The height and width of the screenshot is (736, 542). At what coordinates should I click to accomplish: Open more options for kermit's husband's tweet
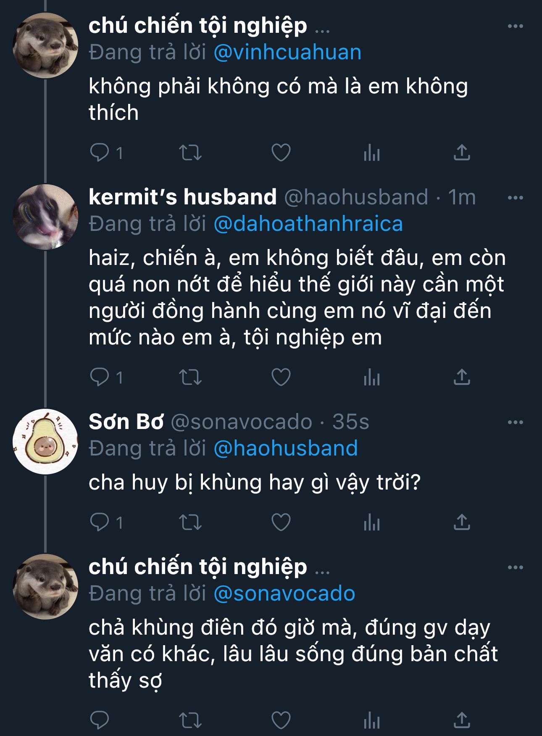pos(515,198)
